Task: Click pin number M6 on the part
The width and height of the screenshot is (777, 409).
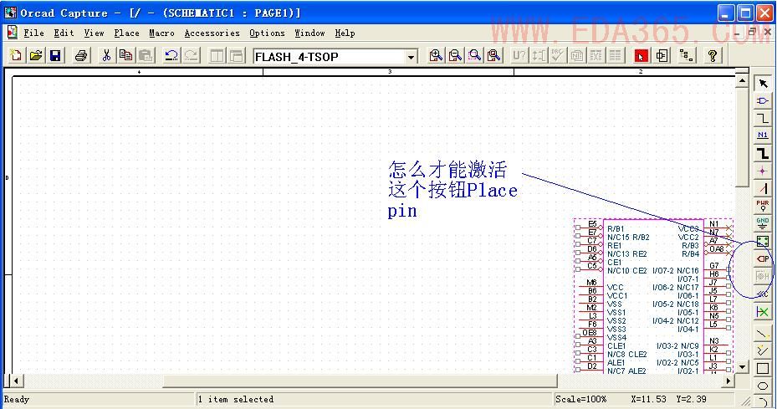Action: click(591, 282)
